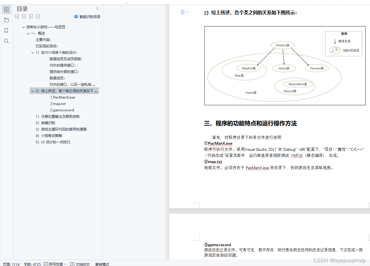Collapse the 控制台小游戏——吃豆豆 tree node

[24, 27]
